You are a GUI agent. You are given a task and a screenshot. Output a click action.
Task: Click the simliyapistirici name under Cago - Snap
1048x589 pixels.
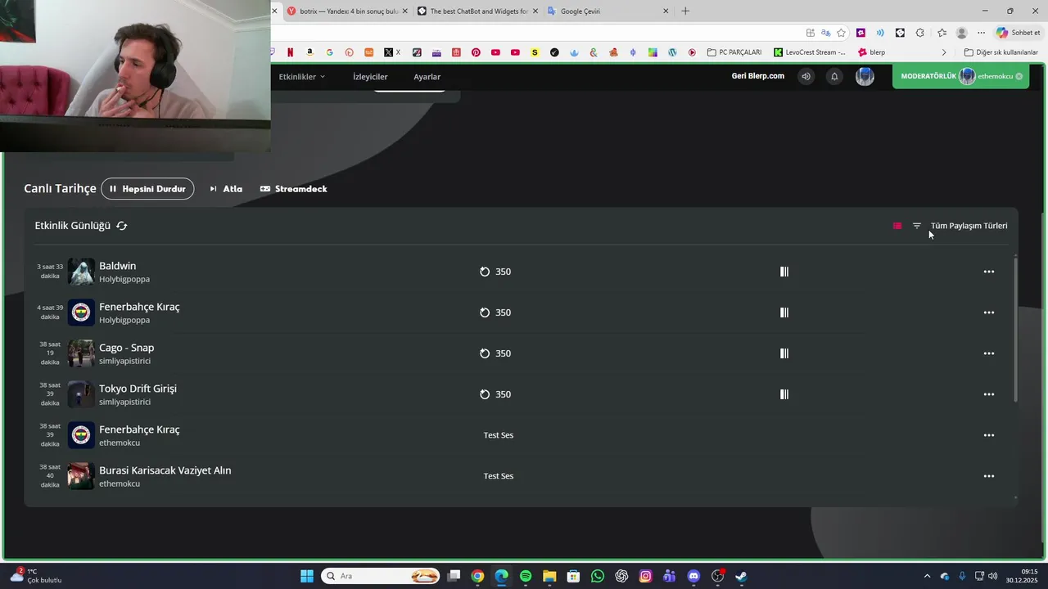click(124, 361)
